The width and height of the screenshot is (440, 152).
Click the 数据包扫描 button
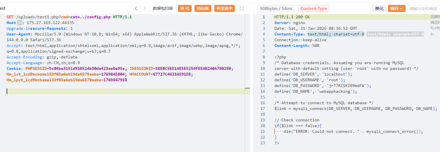(163, 9)
